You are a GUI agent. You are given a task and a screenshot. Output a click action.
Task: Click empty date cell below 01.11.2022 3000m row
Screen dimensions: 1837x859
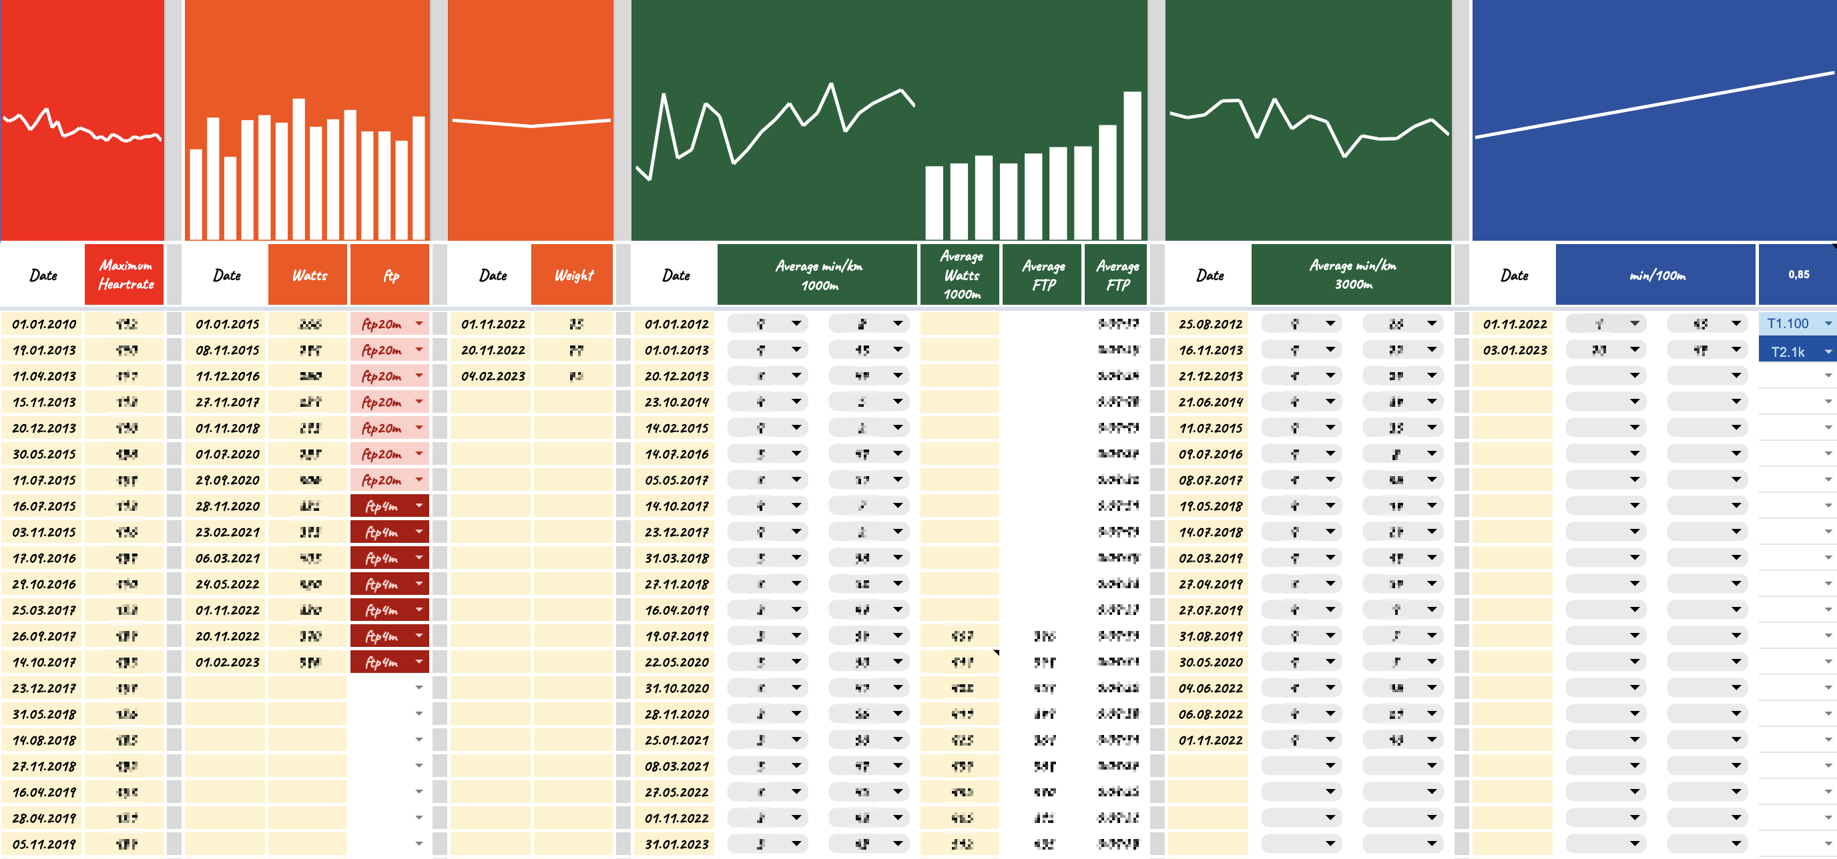(x=1209, y=766)
